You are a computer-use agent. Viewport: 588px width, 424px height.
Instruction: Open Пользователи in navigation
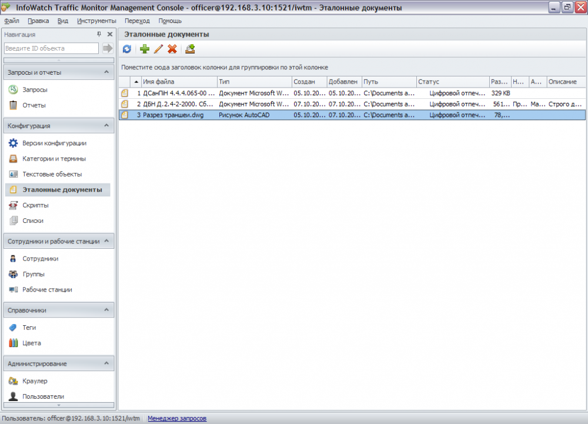click(43, 396)
